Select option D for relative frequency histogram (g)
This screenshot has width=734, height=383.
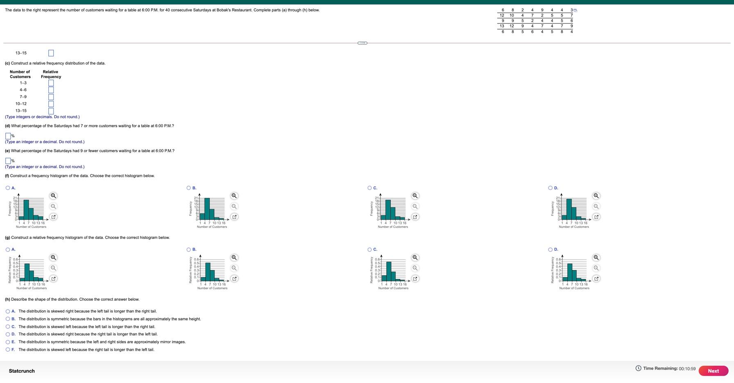pyautogui.click(x=550, y=249)
